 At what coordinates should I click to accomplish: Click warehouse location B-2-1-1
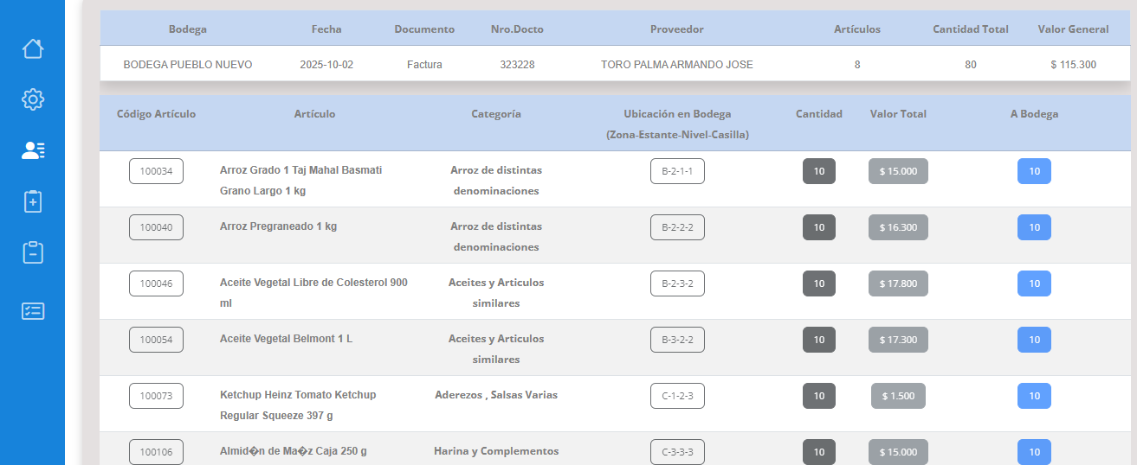click(677, 171)
